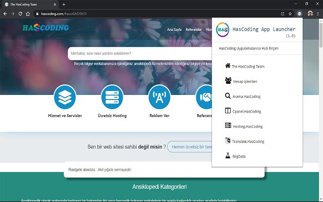Click the magnifier icon beside Arama.HasCoding
This screenshot has height=202, width=323.
click(x=228, y=95)
